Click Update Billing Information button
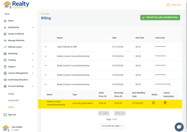Screen dimensions: 187x132 pos(160,17)
